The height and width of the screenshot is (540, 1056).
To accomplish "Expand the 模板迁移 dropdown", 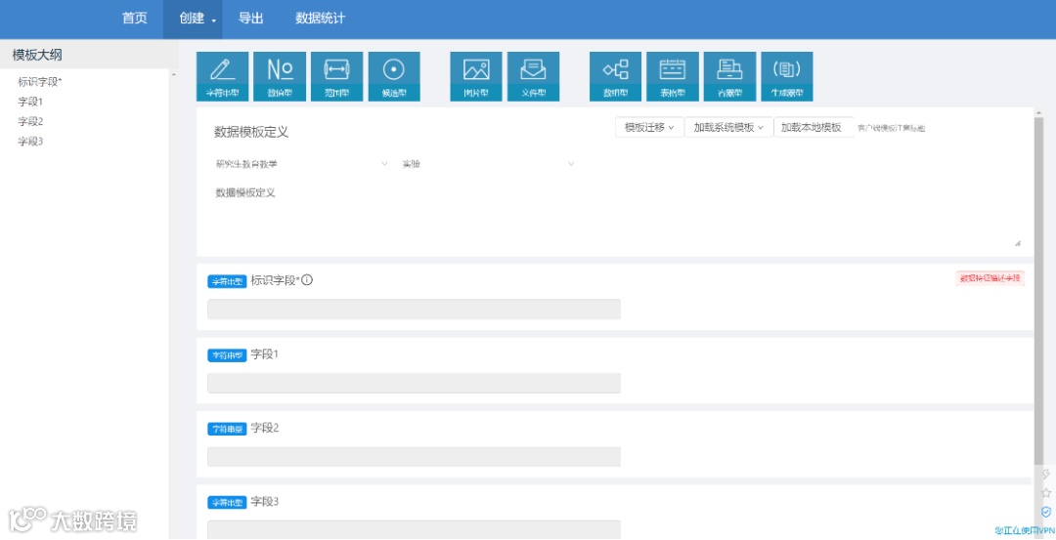I will (649, 127).
